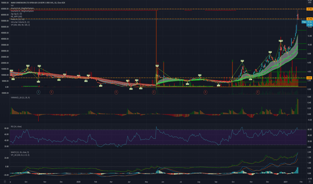Open earnings marker between Nov and Dec 2019
Viewport: 313px width, 184px height.
click(x=51, y=92)
